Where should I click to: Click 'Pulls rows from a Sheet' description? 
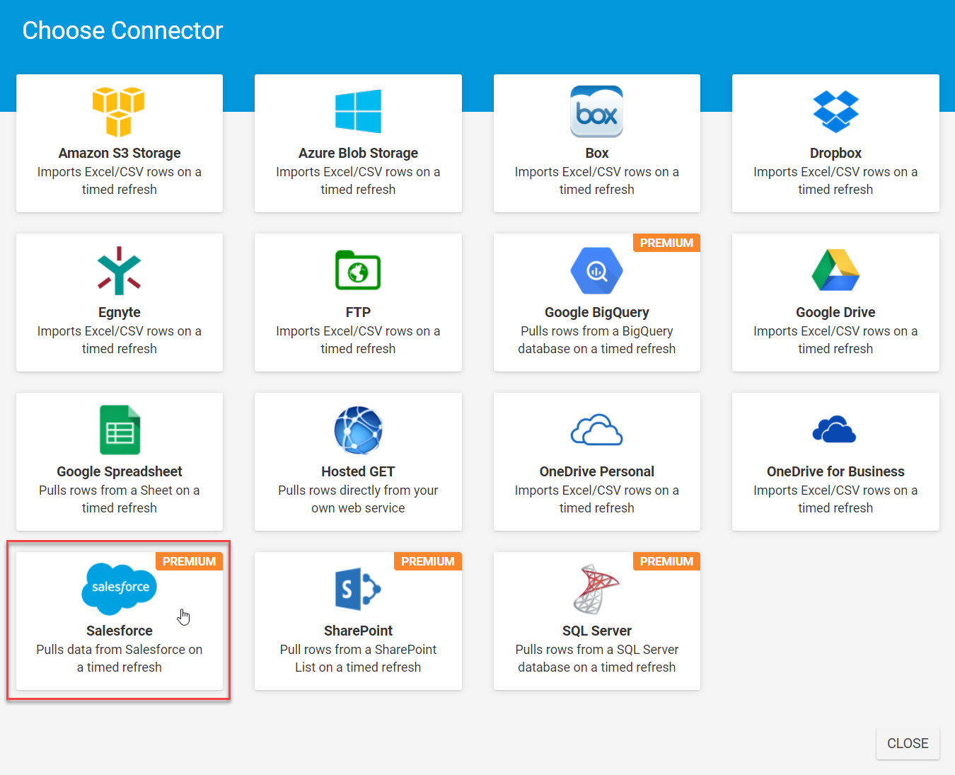point(119,499)
